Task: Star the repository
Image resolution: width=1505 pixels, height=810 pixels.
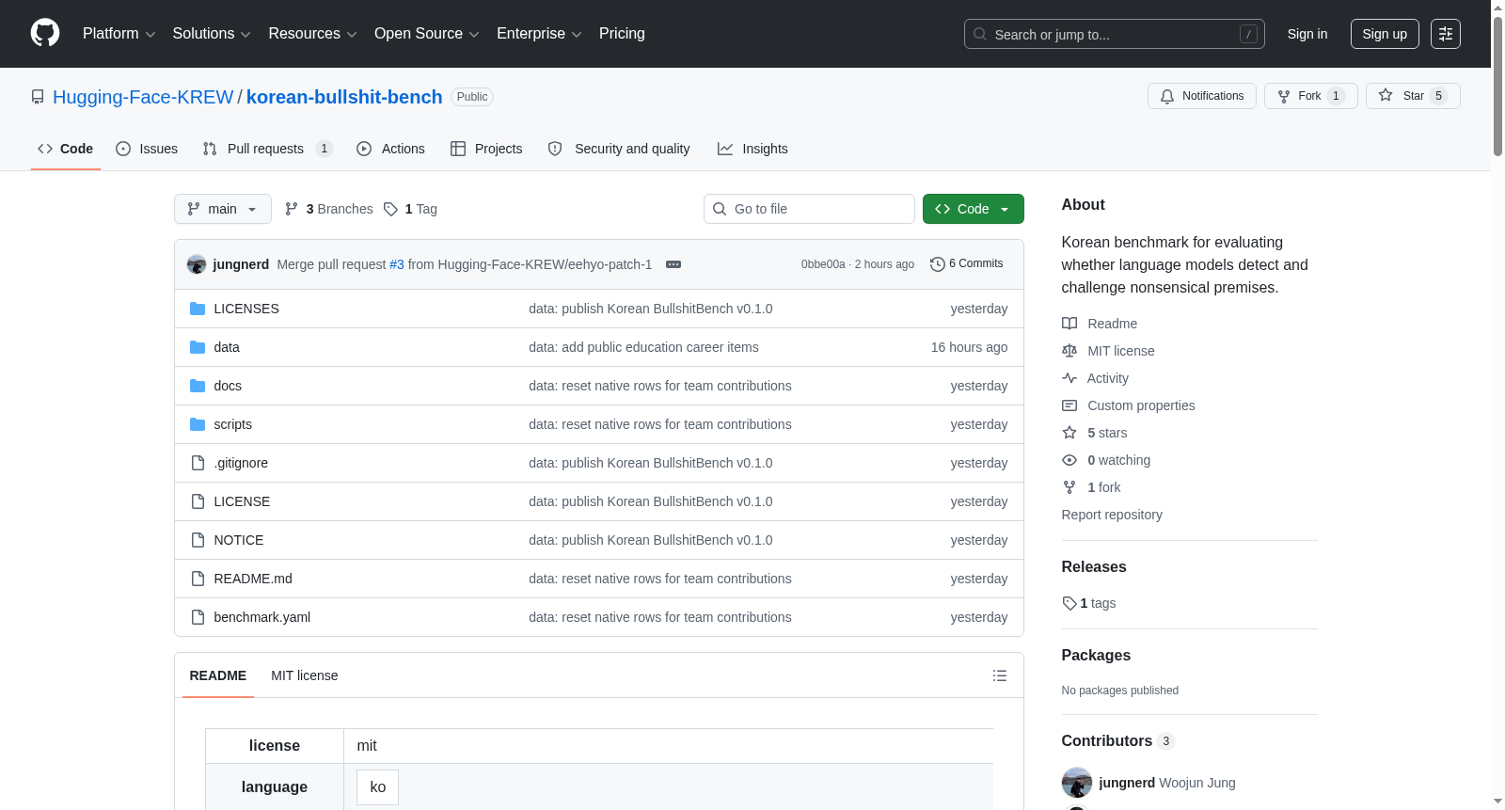Action: [x=1413, y=96]
